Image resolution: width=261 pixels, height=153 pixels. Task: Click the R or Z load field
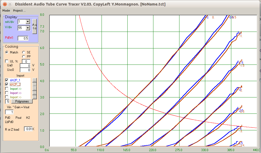pos(28,129)
